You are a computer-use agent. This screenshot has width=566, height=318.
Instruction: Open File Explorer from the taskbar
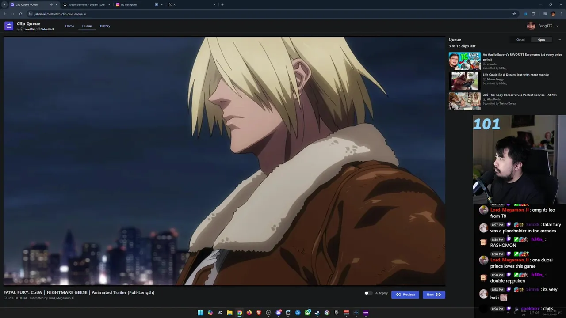click(x=229, y=313)
